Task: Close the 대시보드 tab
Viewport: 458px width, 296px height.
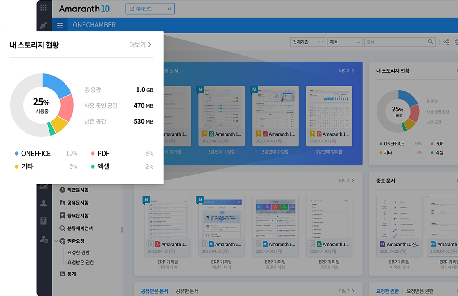Action: 169,9
